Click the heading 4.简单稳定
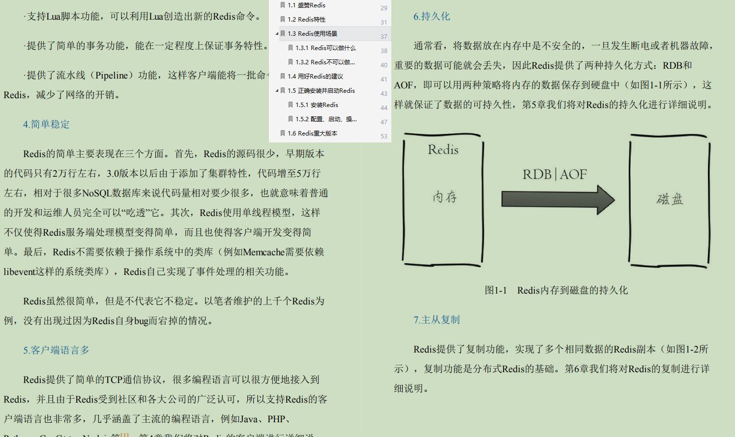The height and width of the screenshot is (437, 735). point(46,124)
